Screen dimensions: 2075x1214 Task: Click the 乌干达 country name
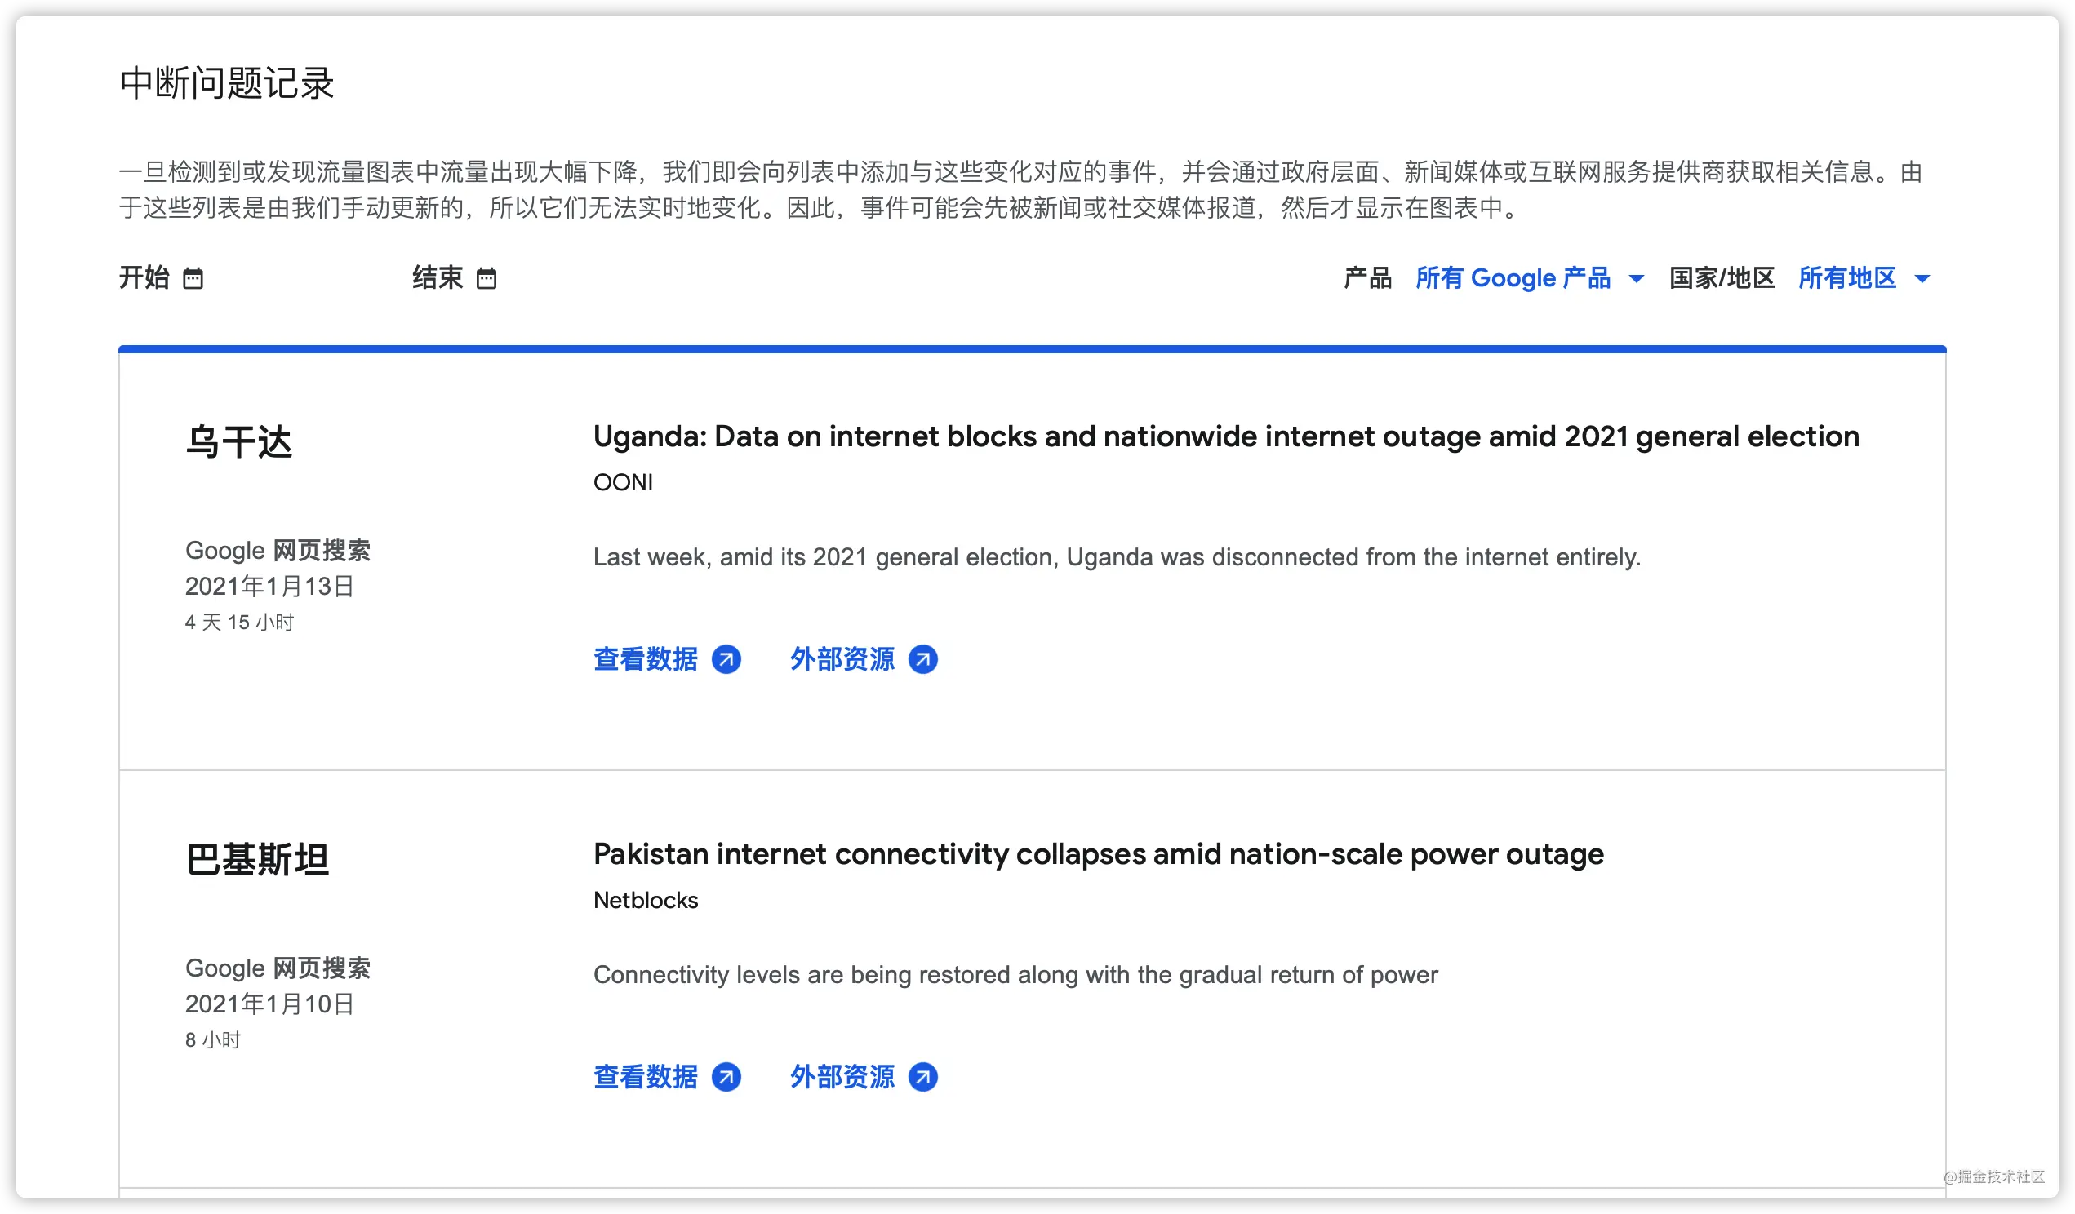(239, 442)
